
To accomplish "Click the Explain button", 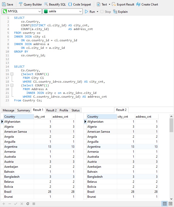I will [x=120, y=12].
